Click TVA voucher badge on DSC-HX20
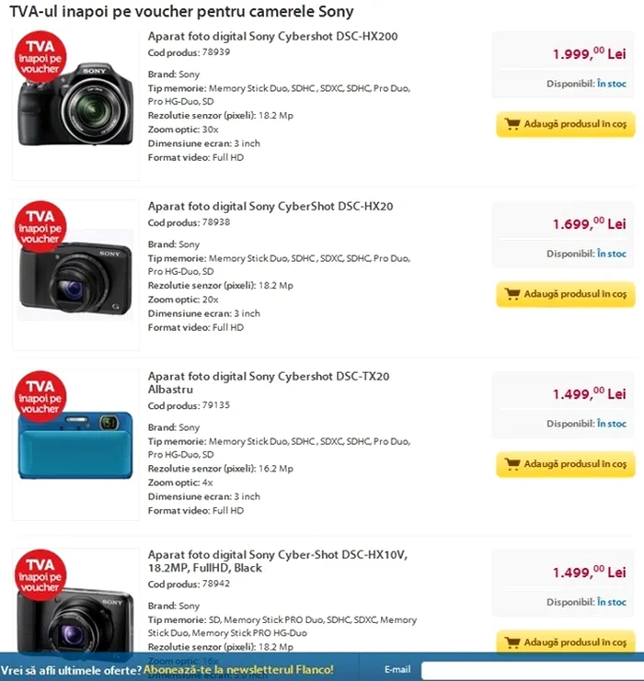 coord(40,226)
